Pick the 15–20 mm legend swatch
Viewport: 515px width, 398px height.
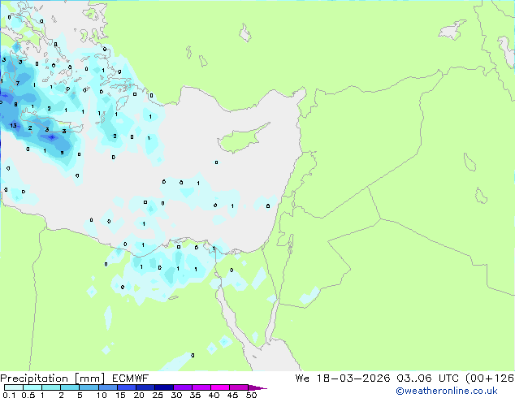[126, 387]
